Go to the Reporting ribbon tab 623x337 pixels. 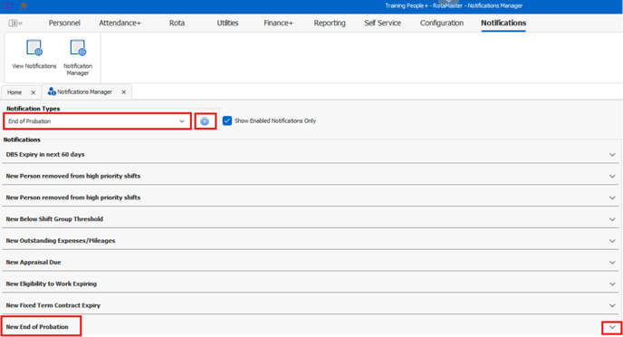(x=330, y=23)
